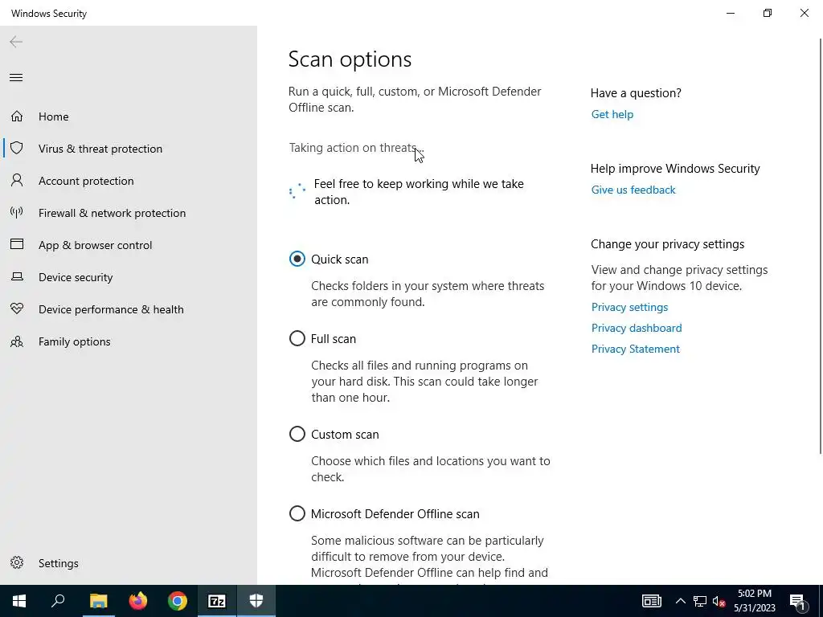This screenshot has width=823, height=617.
Task: Launch Google Chrome from the taskbar
Action: [x=178, y=601]
